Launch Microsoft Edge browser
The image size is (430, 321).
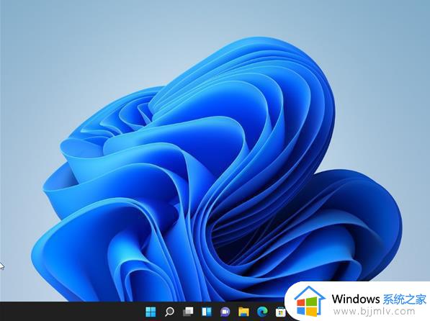[262, 312]
